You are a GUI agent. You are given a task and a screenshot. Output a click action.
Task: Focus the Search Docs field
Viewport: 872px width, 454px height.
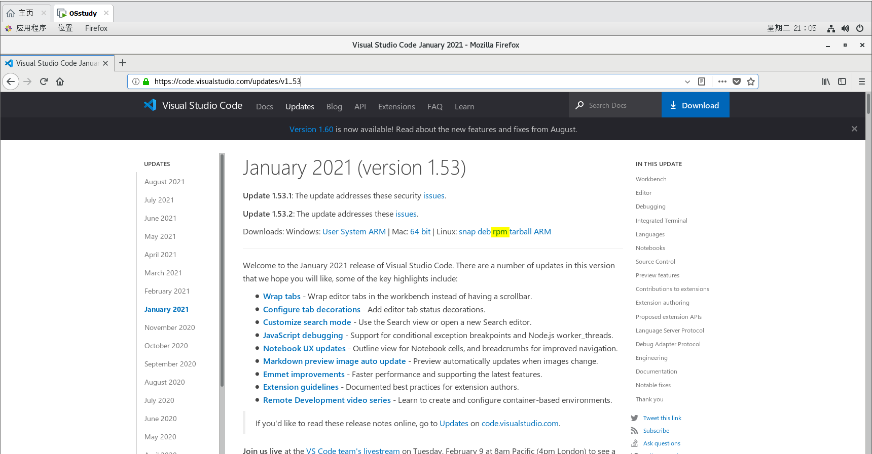[615, 105]
